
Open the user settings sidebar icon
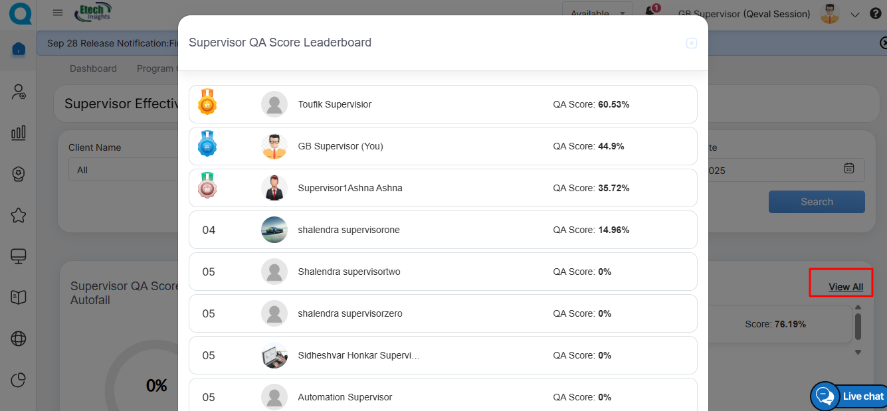19,92
